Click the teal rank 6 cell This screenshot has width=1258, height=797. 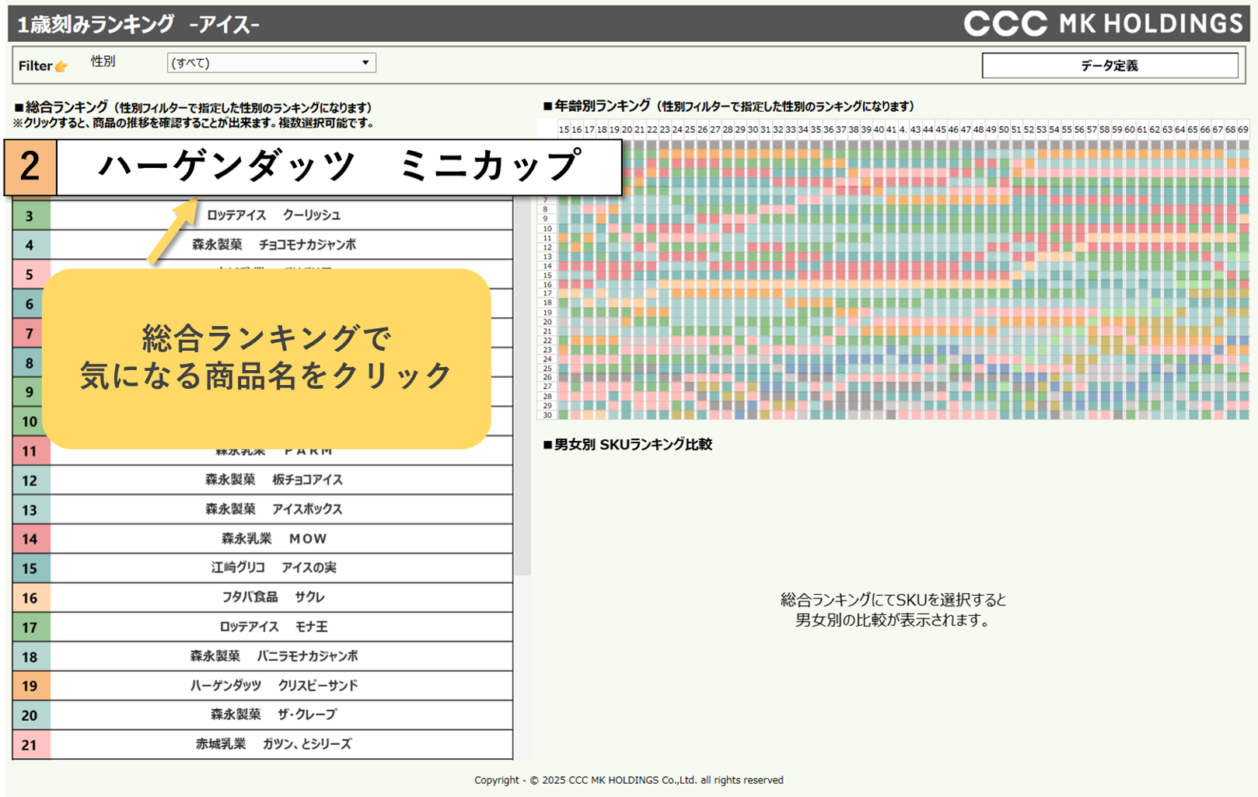point(28,304)
